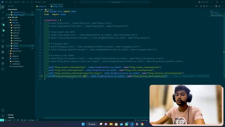Open the Source Control view with badge
Viewport: 225px width, 127px height.
tap(3, 30)
